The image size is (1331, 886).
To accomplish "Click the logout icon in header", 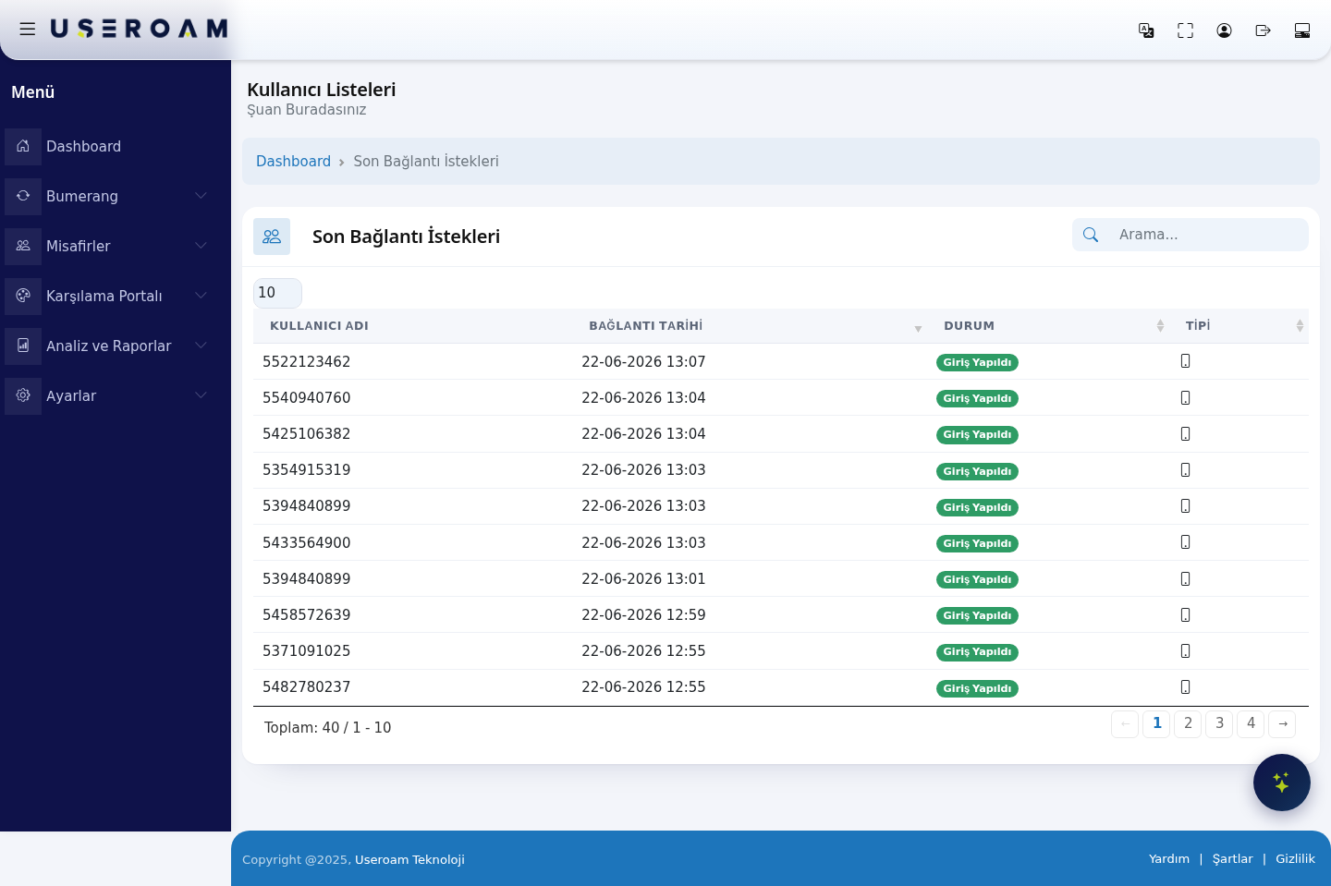I will [1263, 30].
